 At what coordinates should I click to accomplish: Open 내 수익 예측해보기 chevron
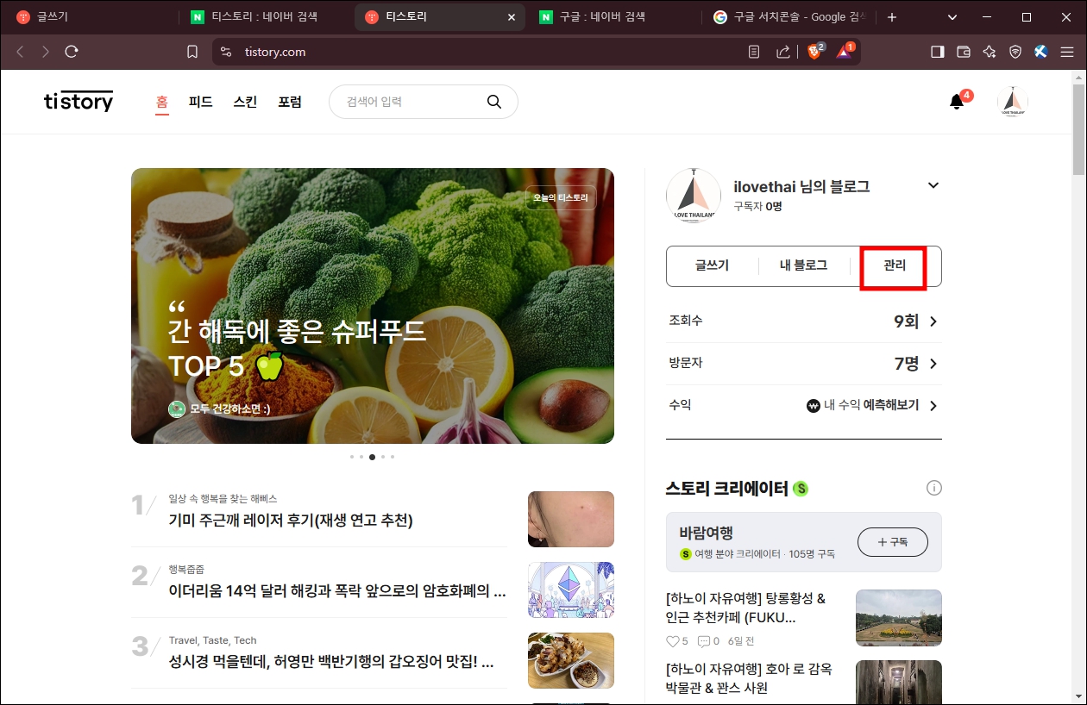[933, 405]
